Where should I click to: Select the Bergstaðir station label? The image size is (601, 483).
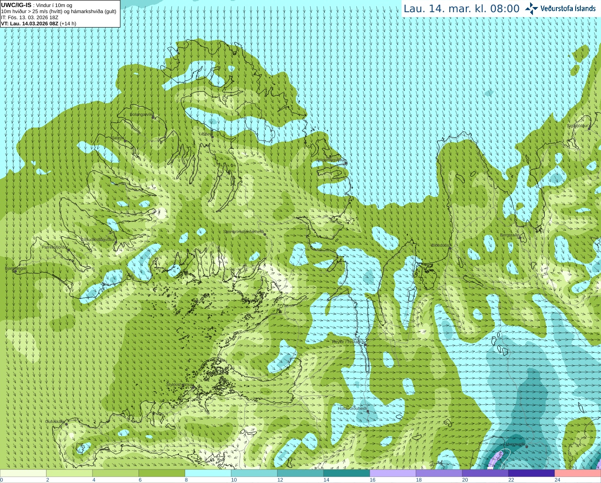tap(509, 235)
